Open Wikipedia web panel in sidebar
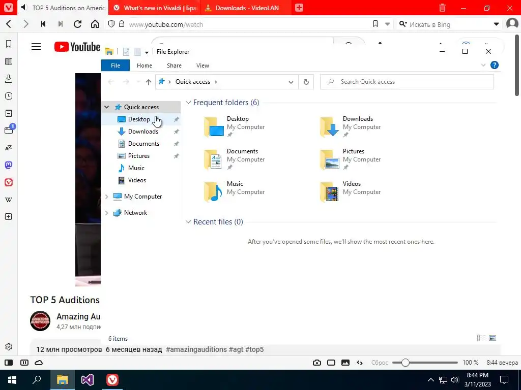This screenshot has width=521, height=390. 9,200
